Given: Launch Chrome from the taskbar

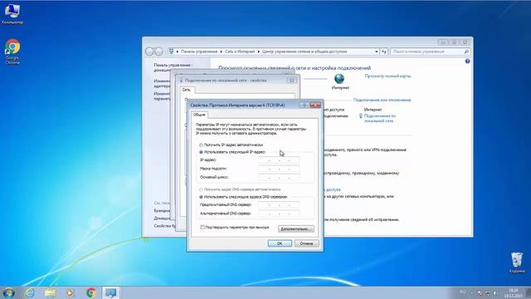Looking at the screenshot, I should [x=90, y=292].
